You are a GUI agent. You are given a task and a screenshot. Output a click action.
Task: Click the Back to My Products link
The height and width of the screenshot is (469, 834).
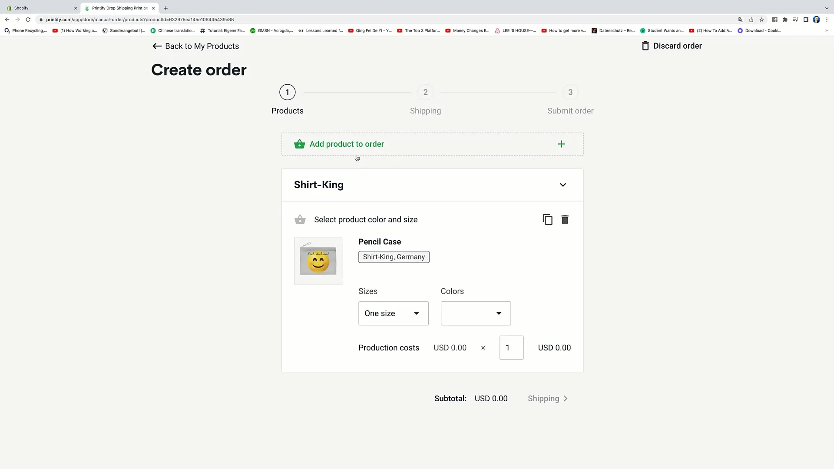(x=195, y=46)
